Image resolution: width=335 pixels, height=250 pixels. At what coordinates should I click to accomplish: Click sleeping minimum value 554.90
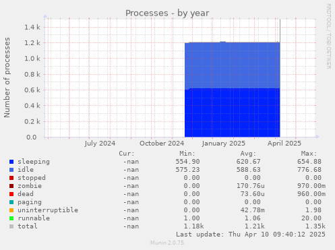187,162
